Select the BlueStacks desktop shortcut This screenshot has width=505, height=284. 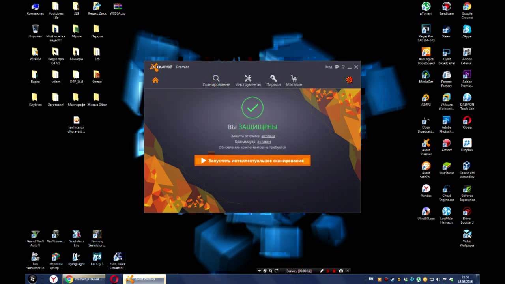click(446, 168)
